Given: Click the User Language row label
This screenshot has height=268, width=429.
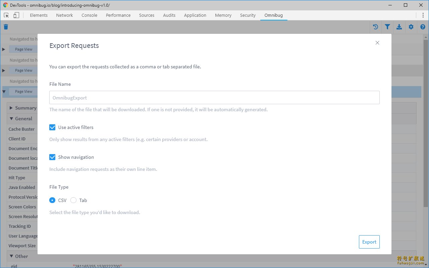Looking at the screenshot, I should pyautogui.click(x=23, y=236).
